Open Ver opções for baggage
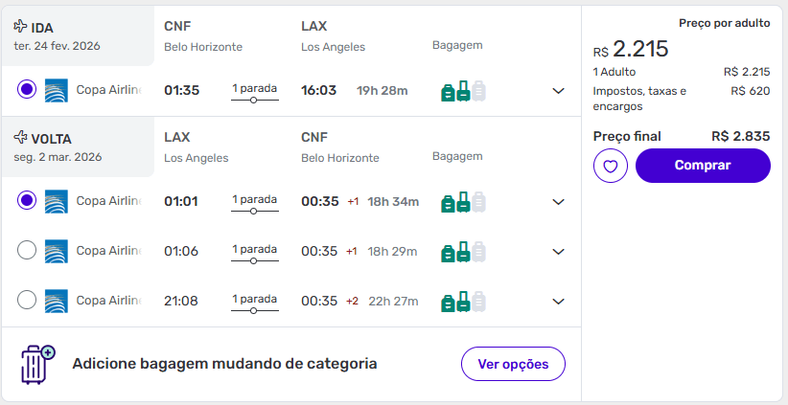Image resolution: width=788 pixels, height=405 pixels. [x=513, y=364]
